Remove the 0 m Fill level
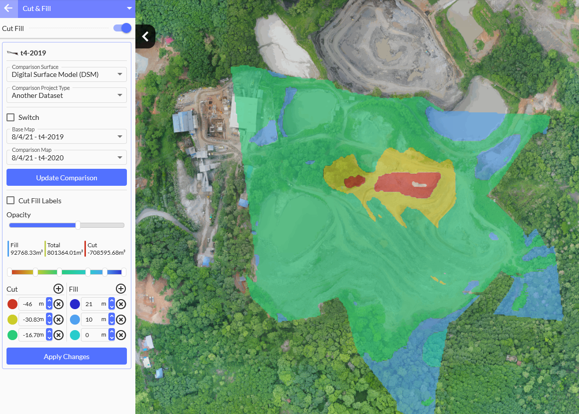Image resolution: width=579 pixels, height=414 pixels. [x=121, y=335]
